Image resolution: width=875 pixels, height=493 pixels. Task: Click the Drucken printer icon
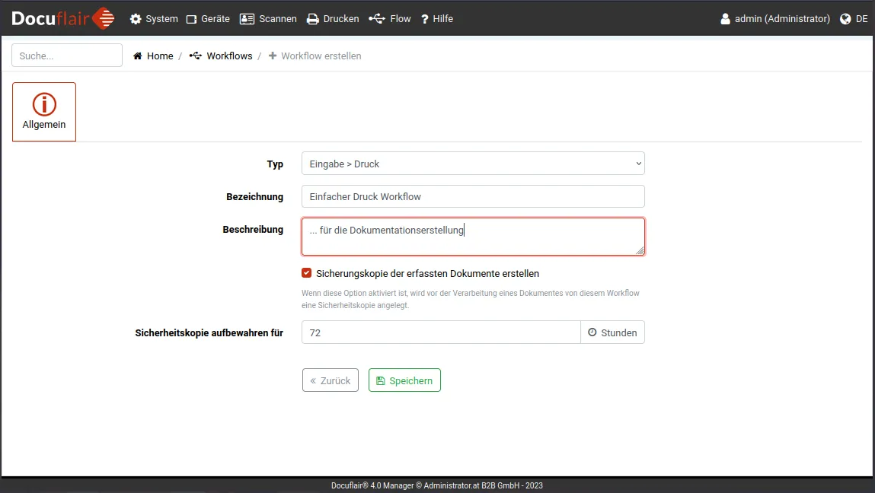pos(313,19)
